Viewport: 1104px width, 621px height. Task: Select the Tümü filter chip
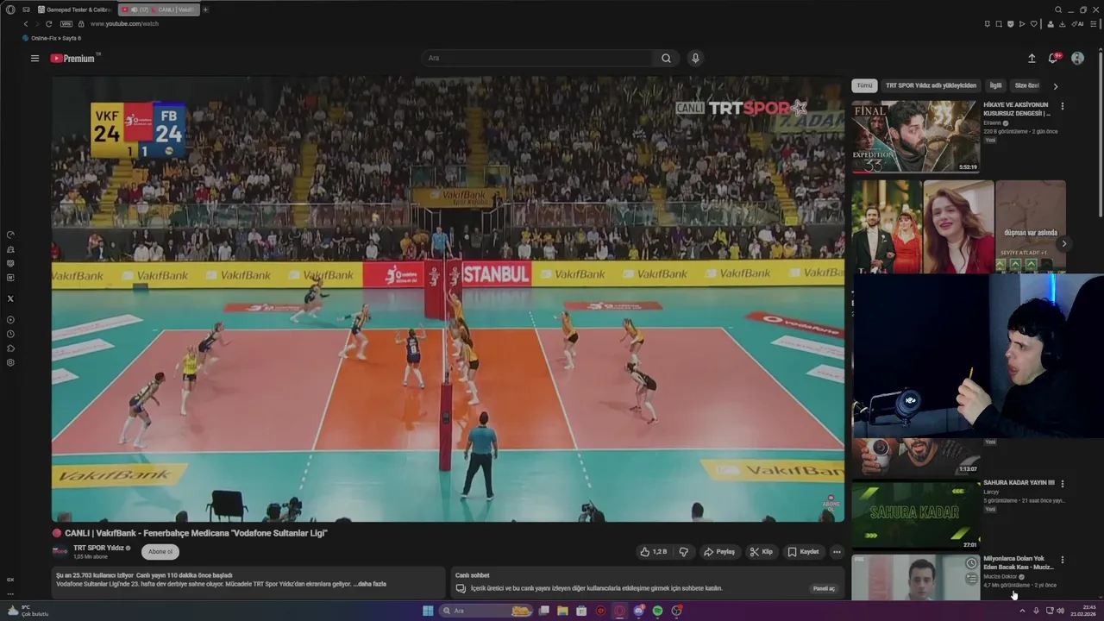point(864,85)
